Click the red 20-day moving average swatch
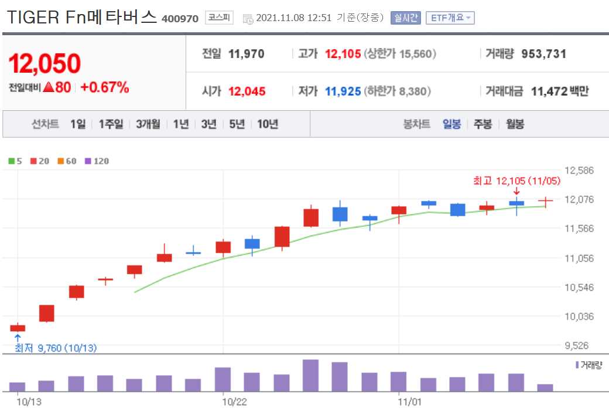 tap(33, 161)
